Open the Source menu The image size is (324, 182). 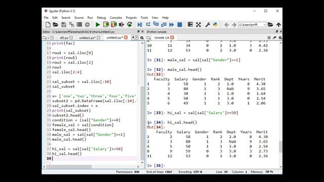(79, 18)
